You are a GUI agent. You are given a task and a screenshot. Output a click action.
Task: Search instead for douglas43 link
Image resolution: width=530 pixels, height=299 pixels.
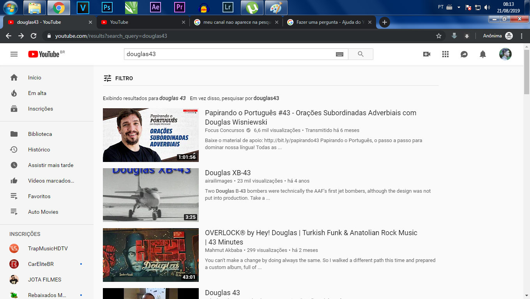point(266,98)
